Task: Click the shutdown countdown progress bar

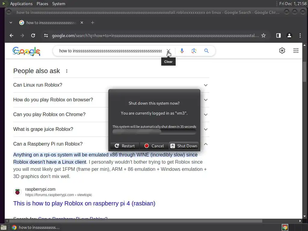Action: tap(154, 132)
